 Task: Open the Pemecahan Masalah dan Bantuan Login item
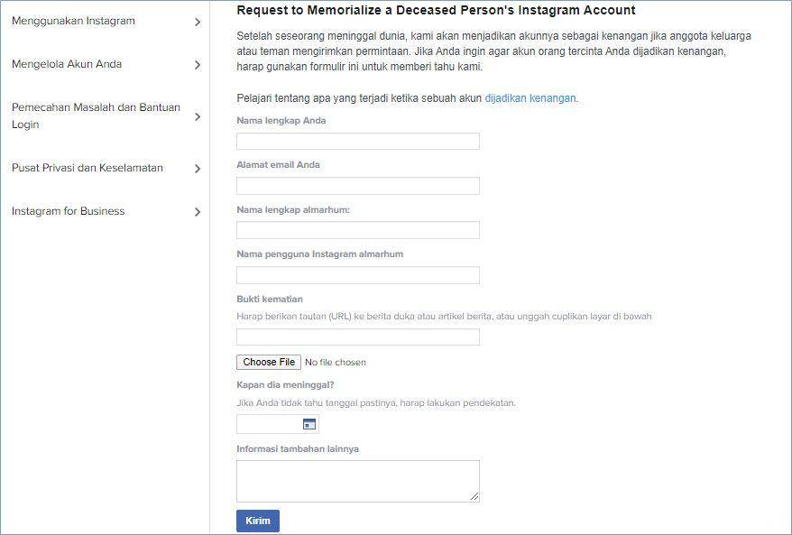96,115
